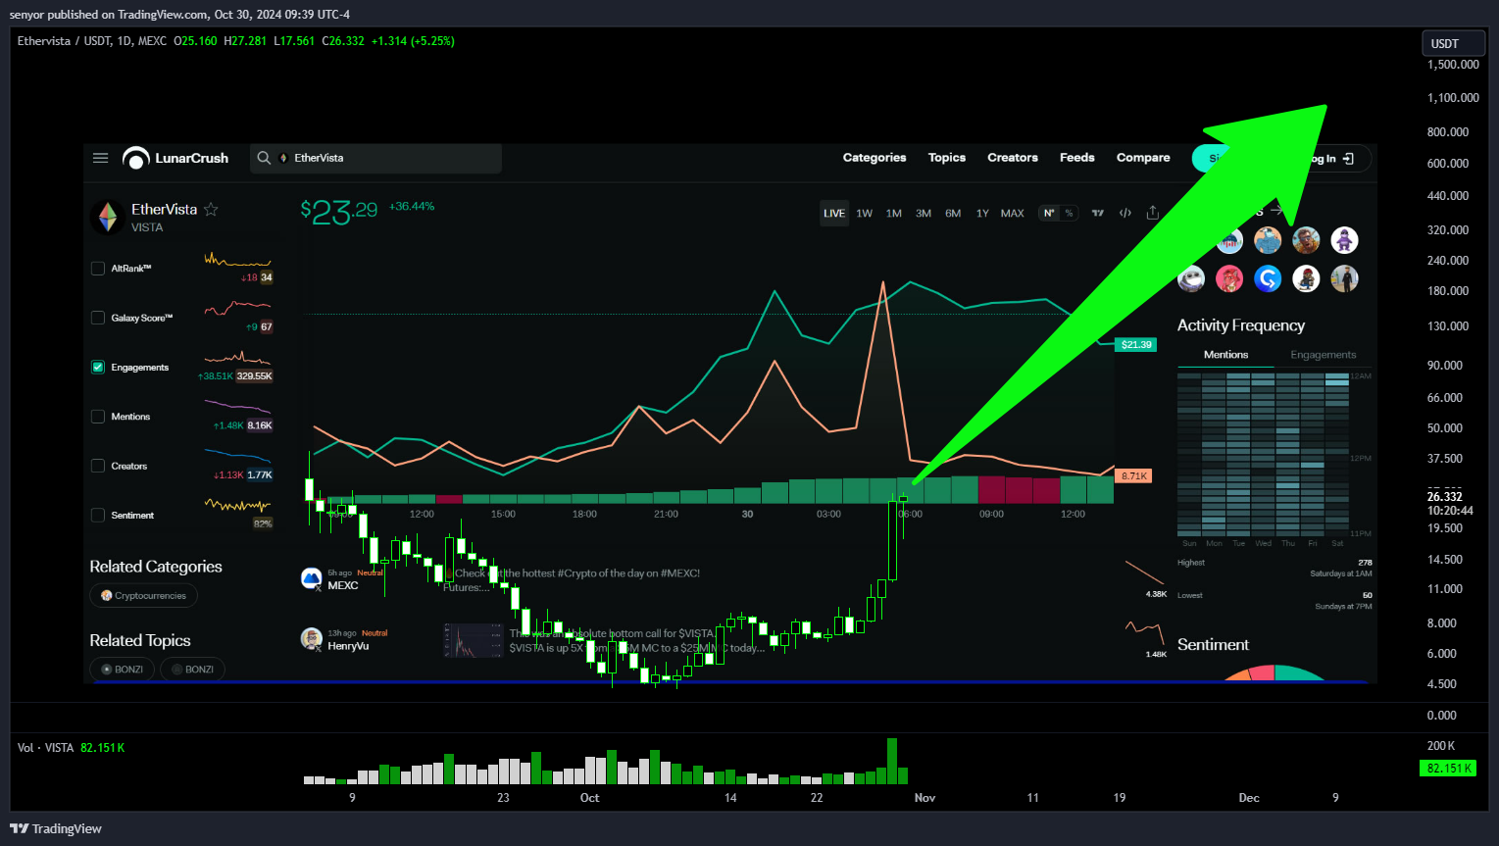Click the $23.29 price value

339,211
